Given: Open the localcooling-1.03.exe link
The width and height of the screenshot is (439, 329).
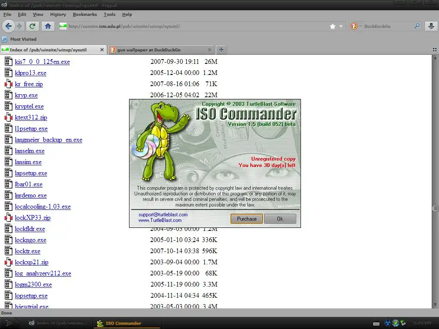Looking at the screenshot, I should coord(42,207).
